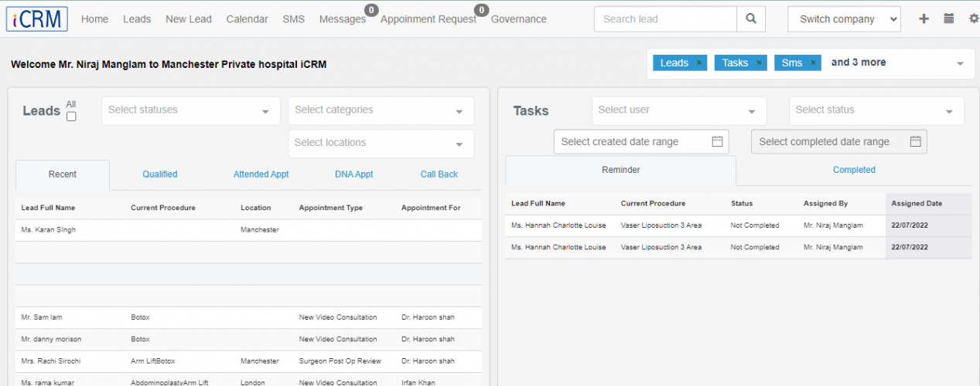Open the Leads menu item

(x=137, y=19)
